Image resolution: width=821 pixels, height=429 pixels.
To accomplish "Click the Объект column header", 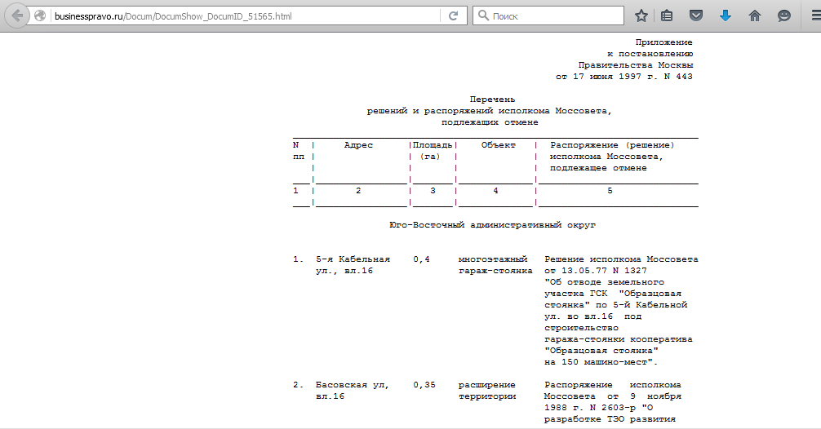I will click(498, 145).
